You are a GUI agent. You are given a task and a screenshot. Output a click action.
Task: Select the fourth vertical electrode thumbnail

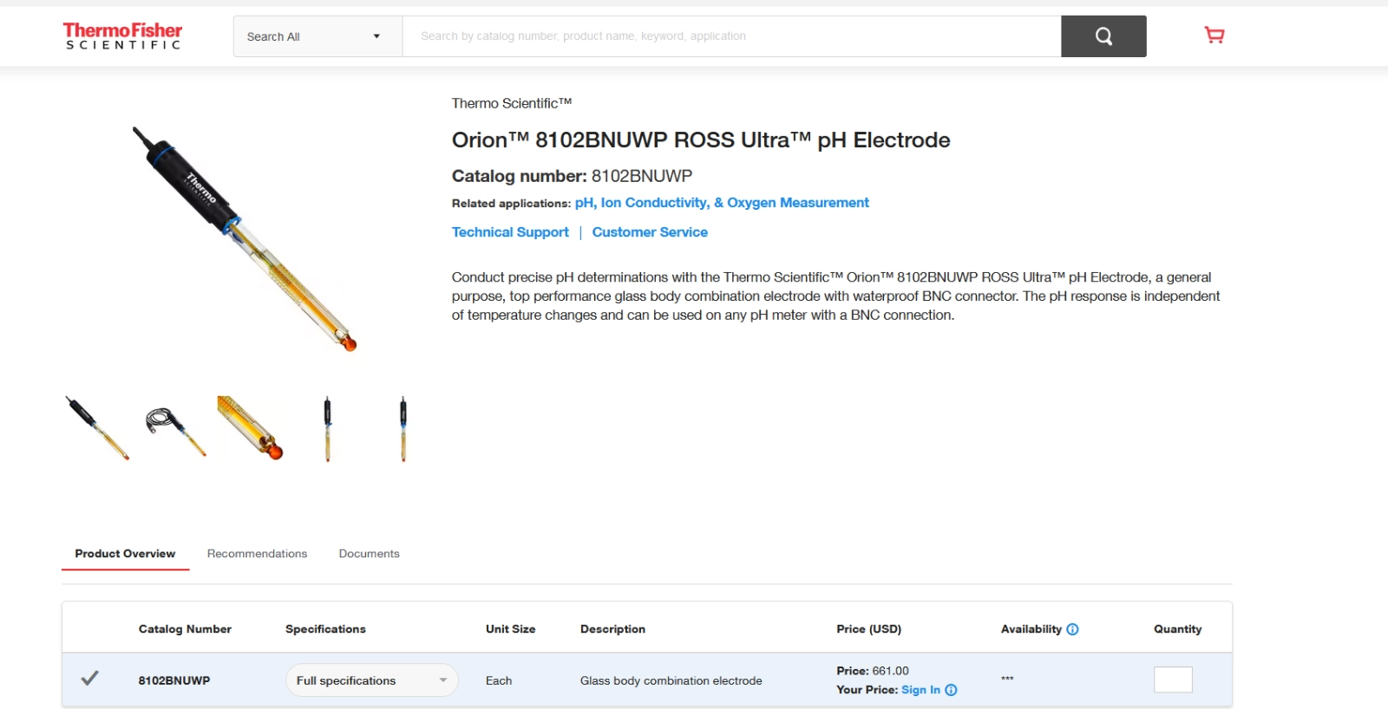click(x=327, y=429)
